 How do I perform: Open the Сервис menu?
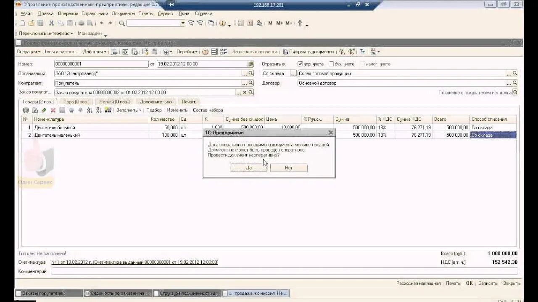pyautogui.click(x=165, y=13)
